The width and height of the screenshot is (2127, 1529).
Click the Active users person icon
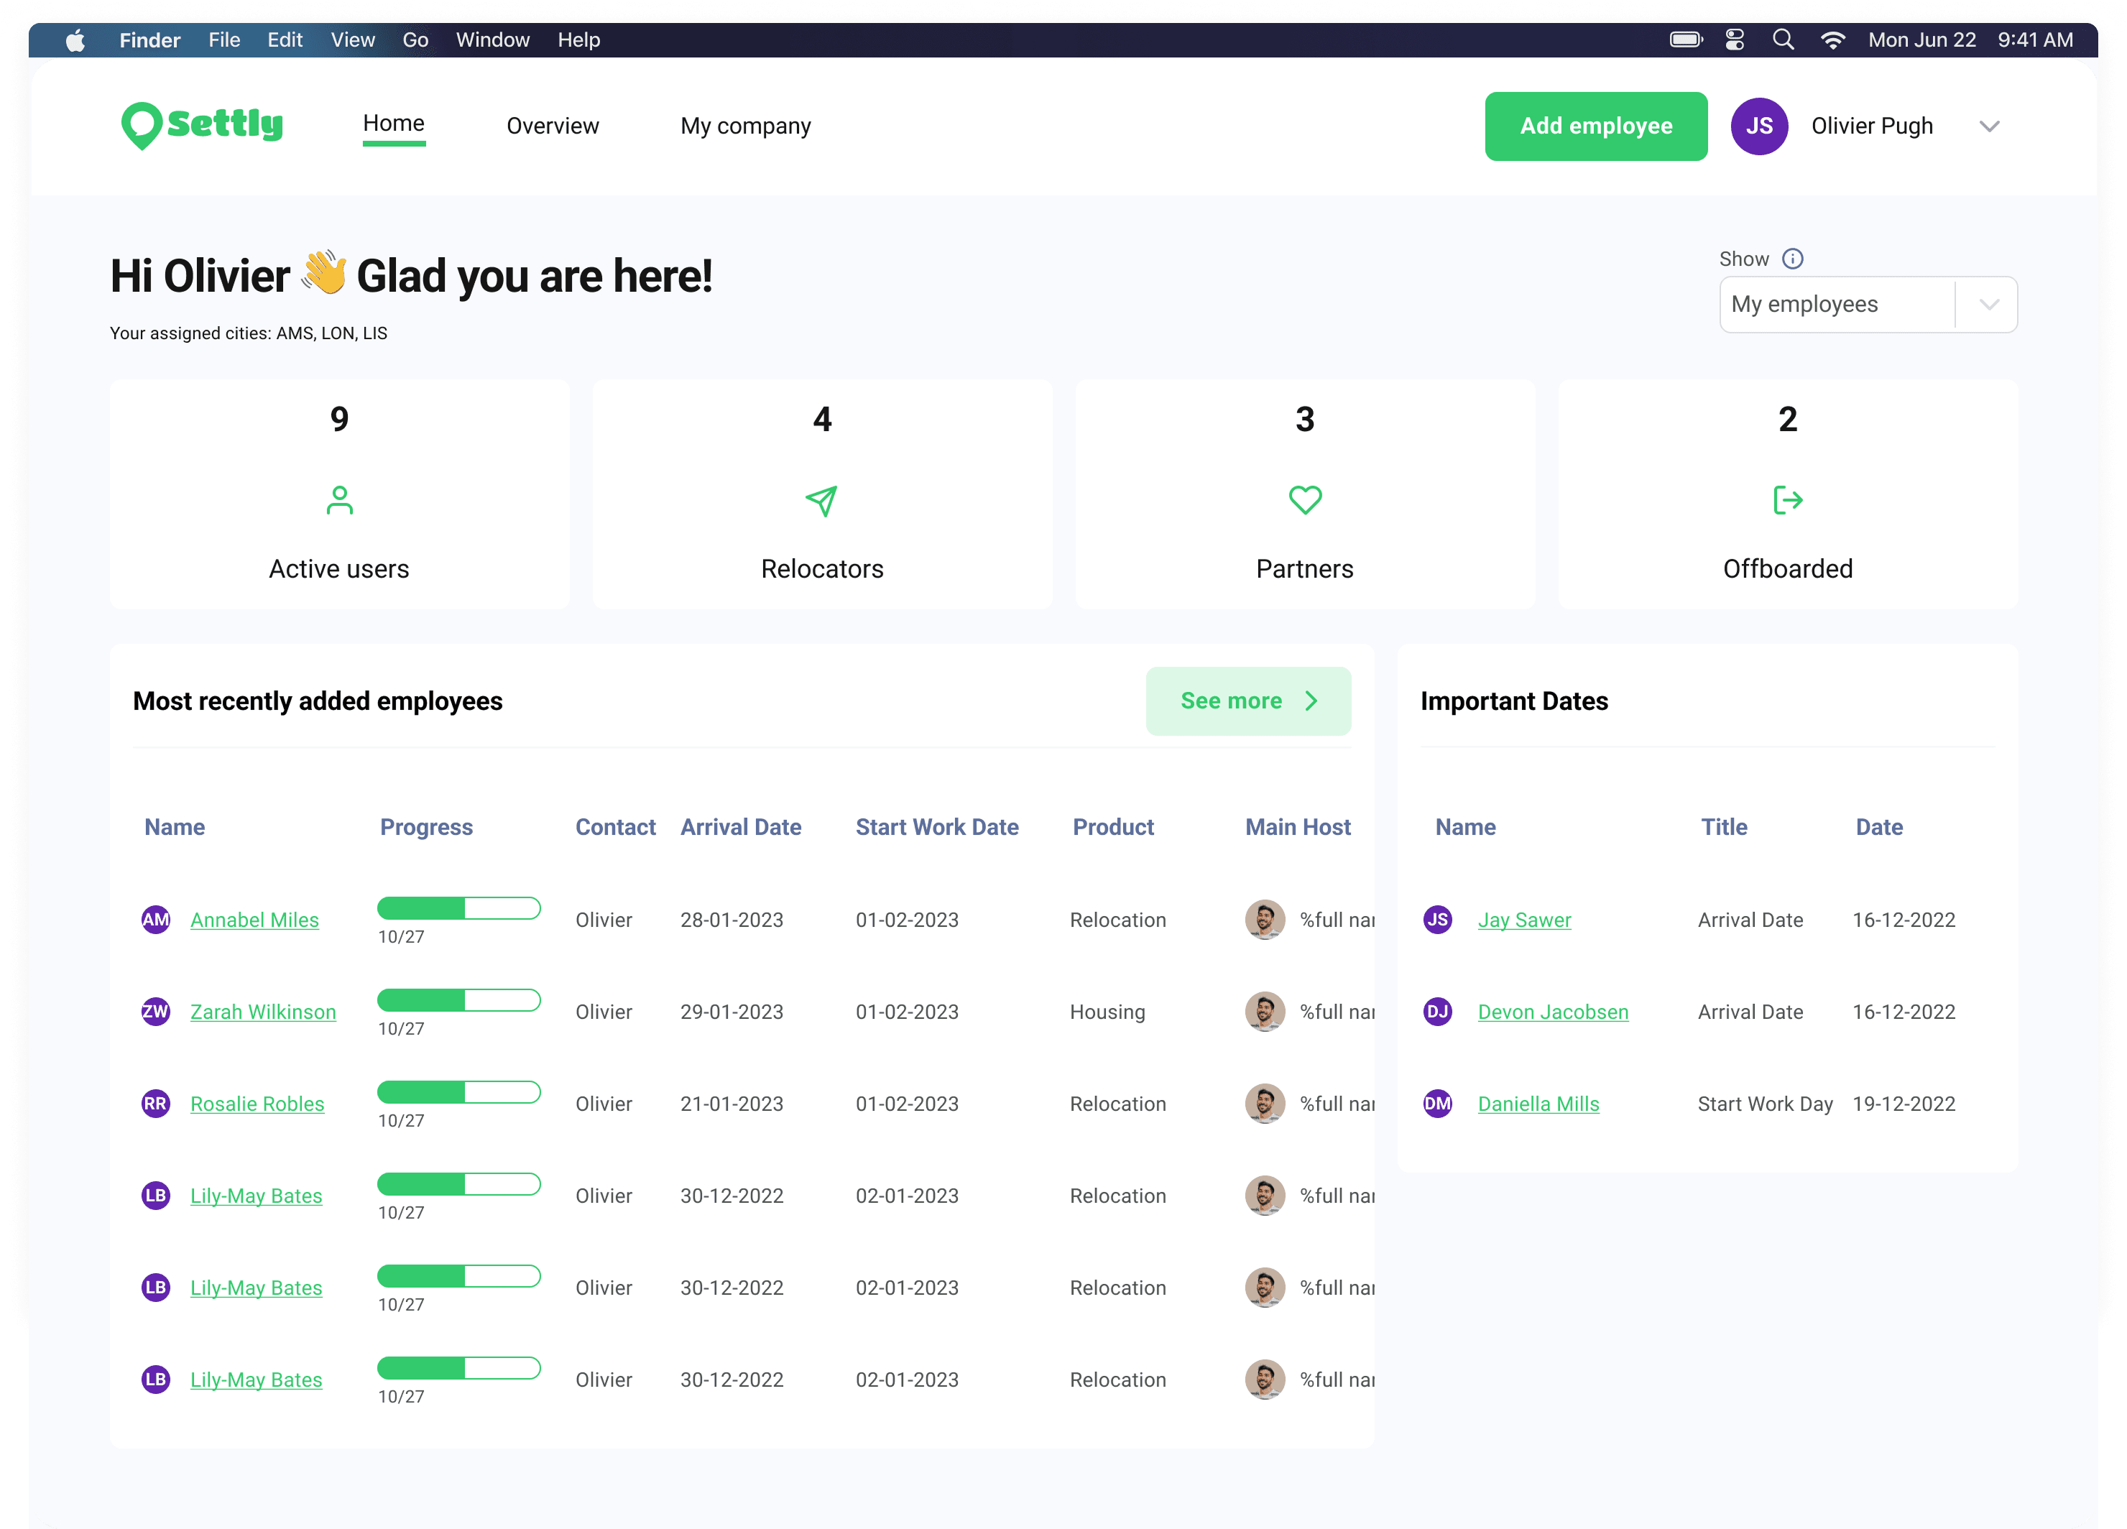[x=339, y=499]
